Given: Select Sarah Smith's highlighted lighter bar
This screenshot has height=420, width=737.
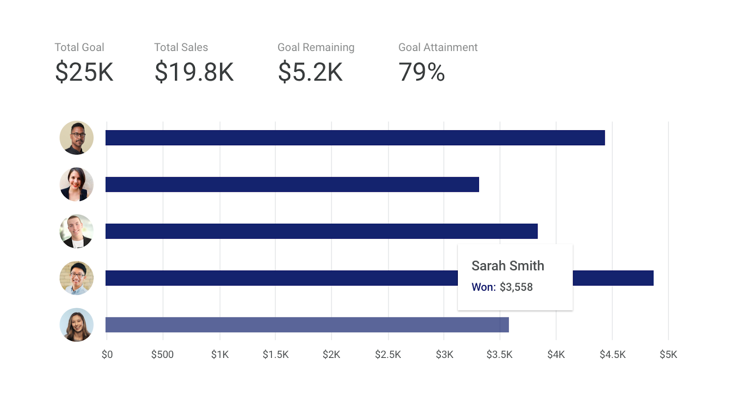Looking at the screenshot, I should [x=307, y=325].
